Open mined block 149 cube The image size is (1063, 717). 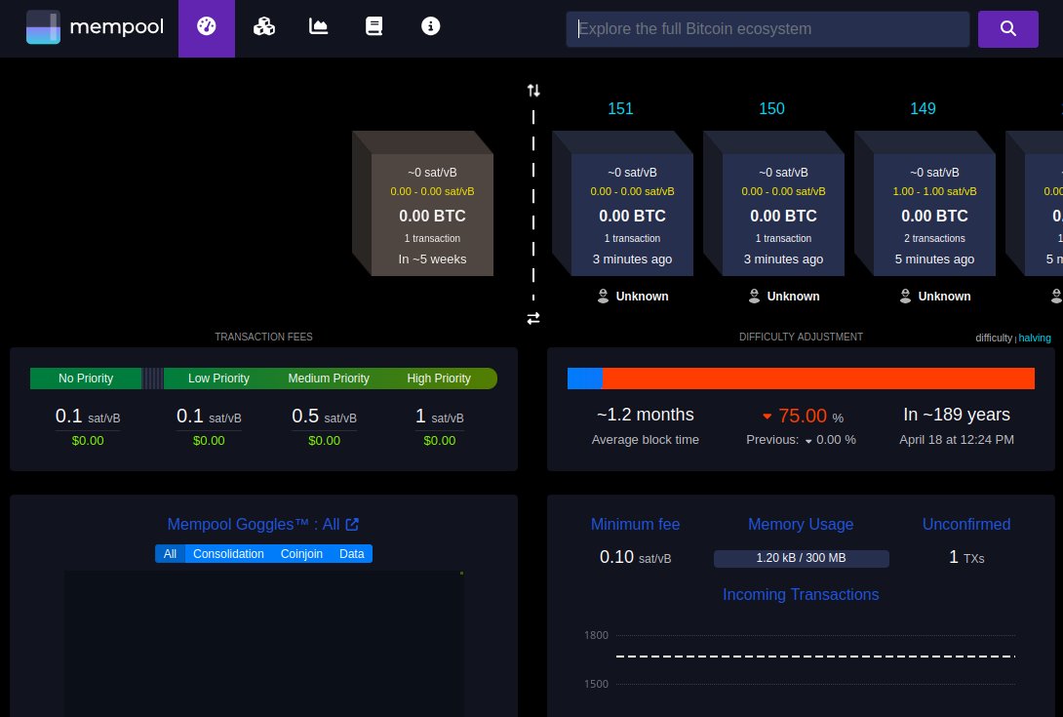point(925,204)
